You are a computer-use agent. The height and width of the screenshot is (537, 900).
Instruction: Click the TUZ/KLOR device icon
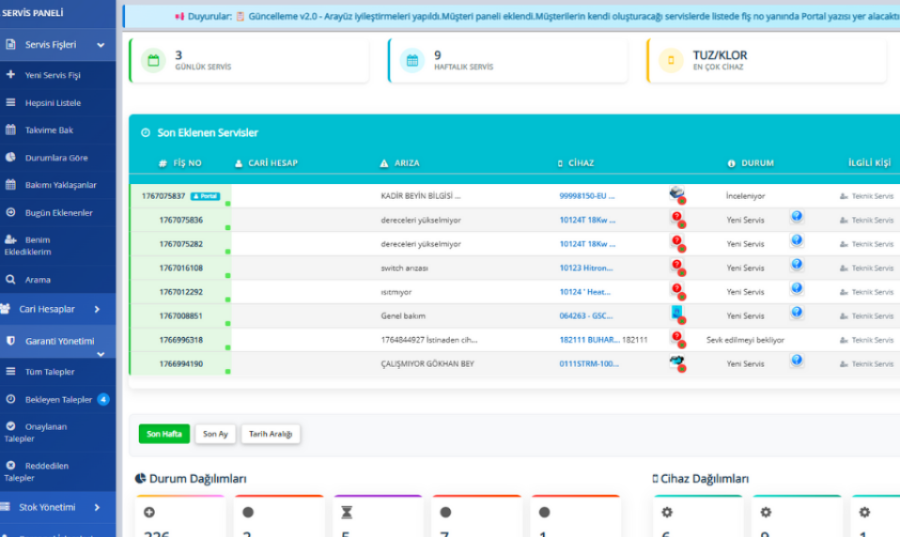click(x=671, y=61)
